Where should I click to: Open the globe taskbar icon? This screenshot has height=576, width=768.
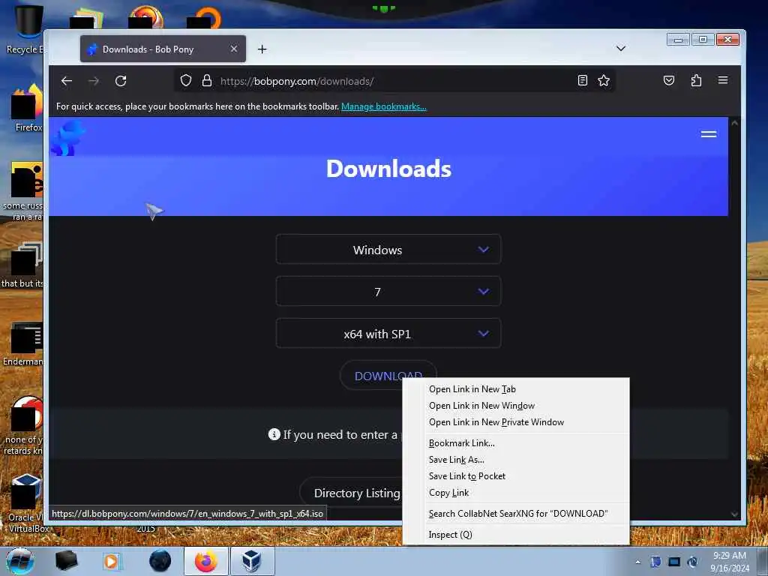click(160, 561)
